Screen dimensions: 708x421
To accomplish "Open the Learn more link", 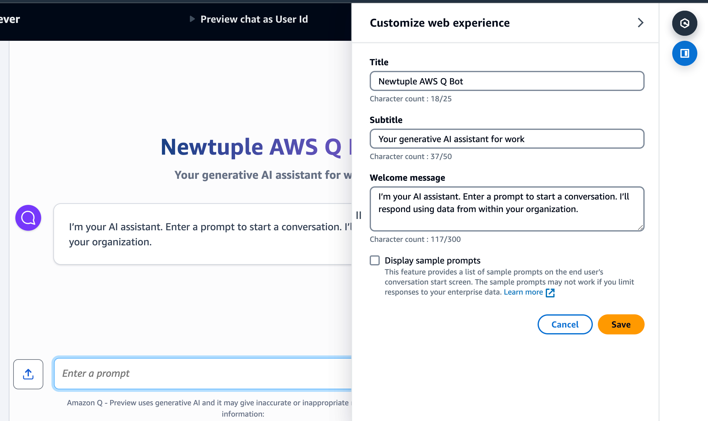I will 523,292.
